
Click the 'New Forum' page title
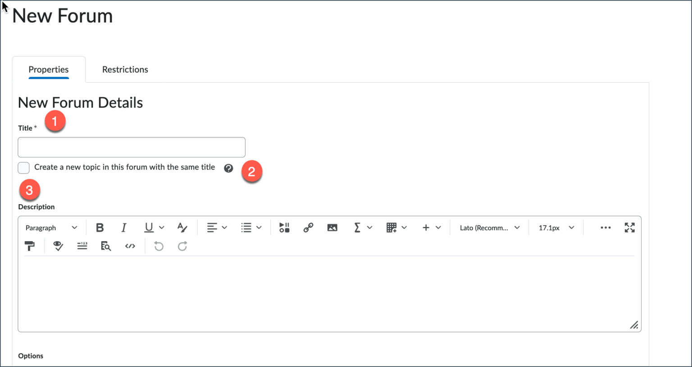point(63,16)
